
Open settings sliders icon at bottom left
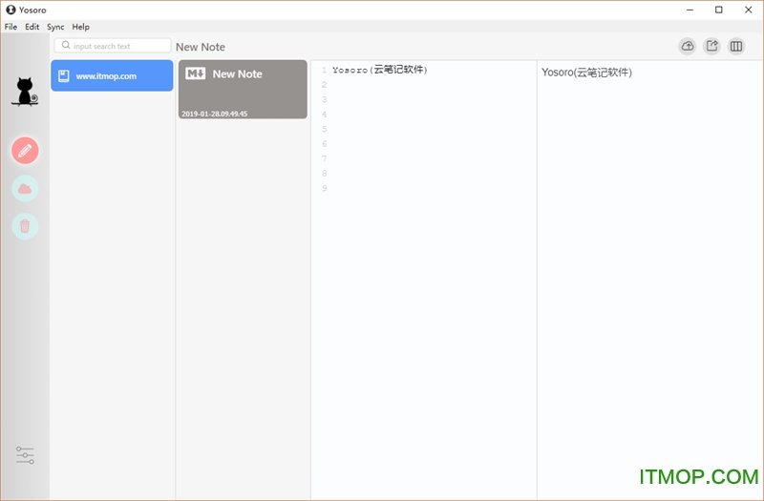pos(25,455)
